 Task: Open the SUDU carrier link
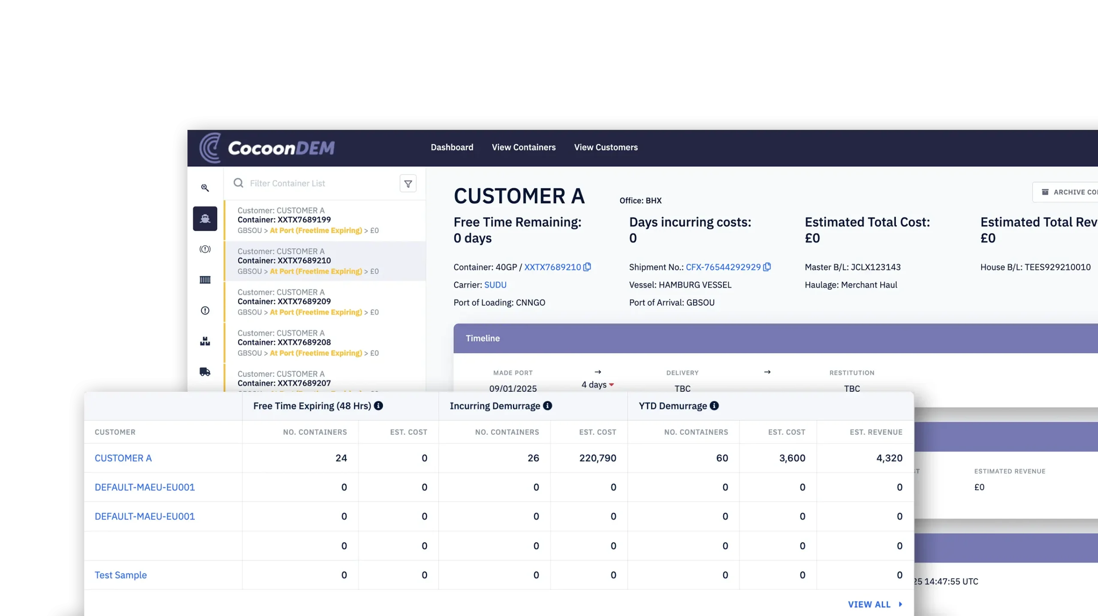coord(495,285)
